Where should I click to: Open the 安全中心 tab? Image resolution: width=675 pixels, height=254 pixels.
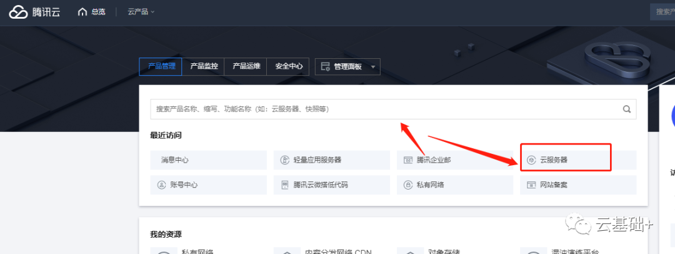click(x=288, y=67)
